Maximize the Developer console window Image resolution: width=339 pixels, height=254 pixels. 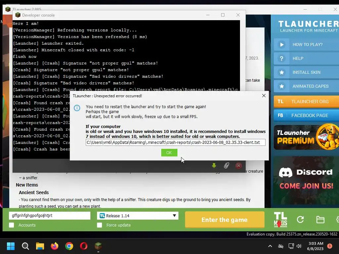pyautogui.click(x=223, y=15)
